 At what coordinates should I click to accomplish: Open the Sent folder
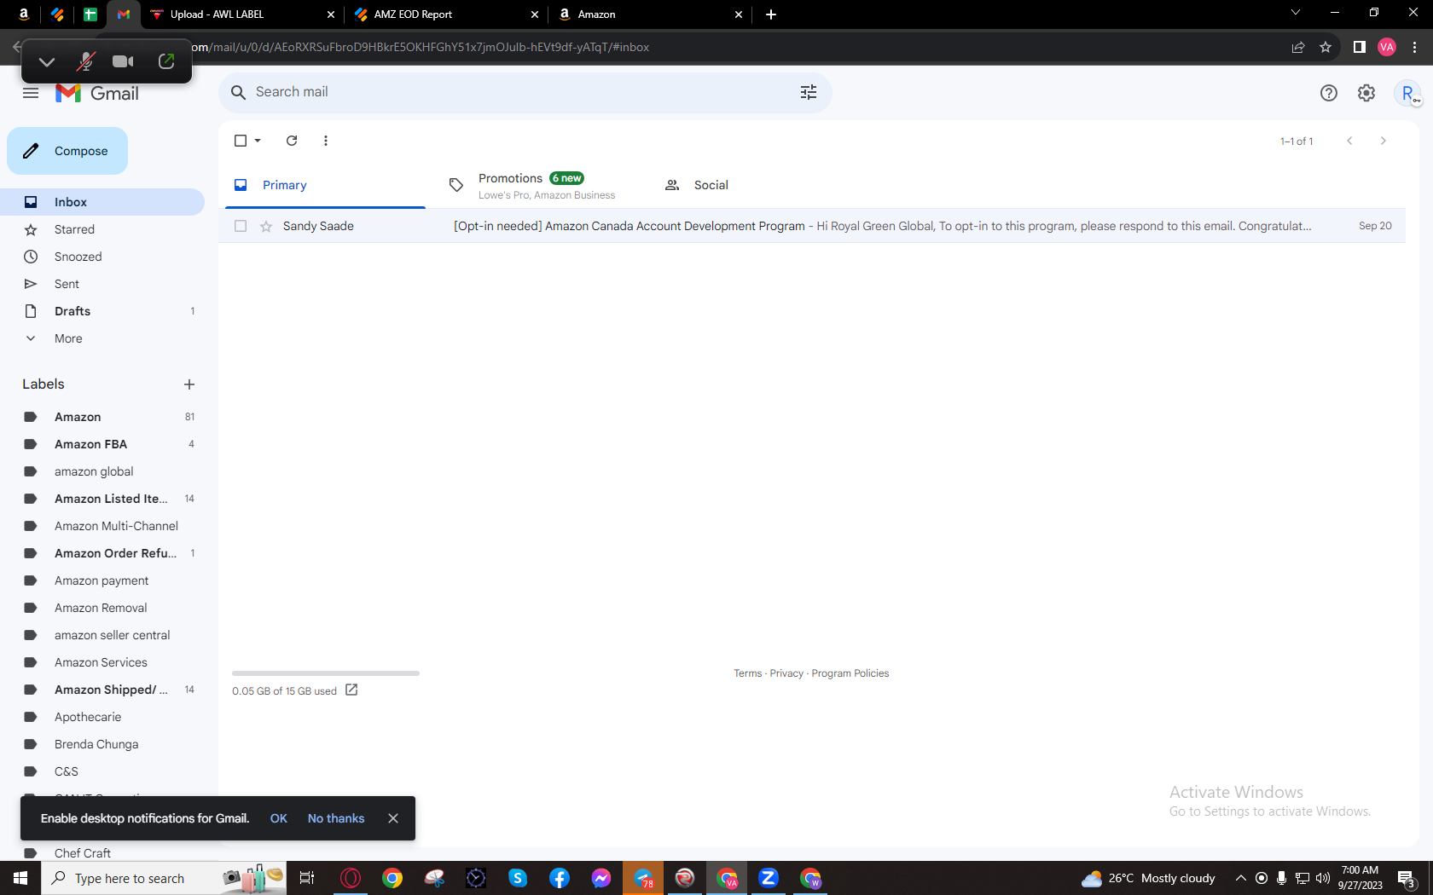[x=102, y=284]
